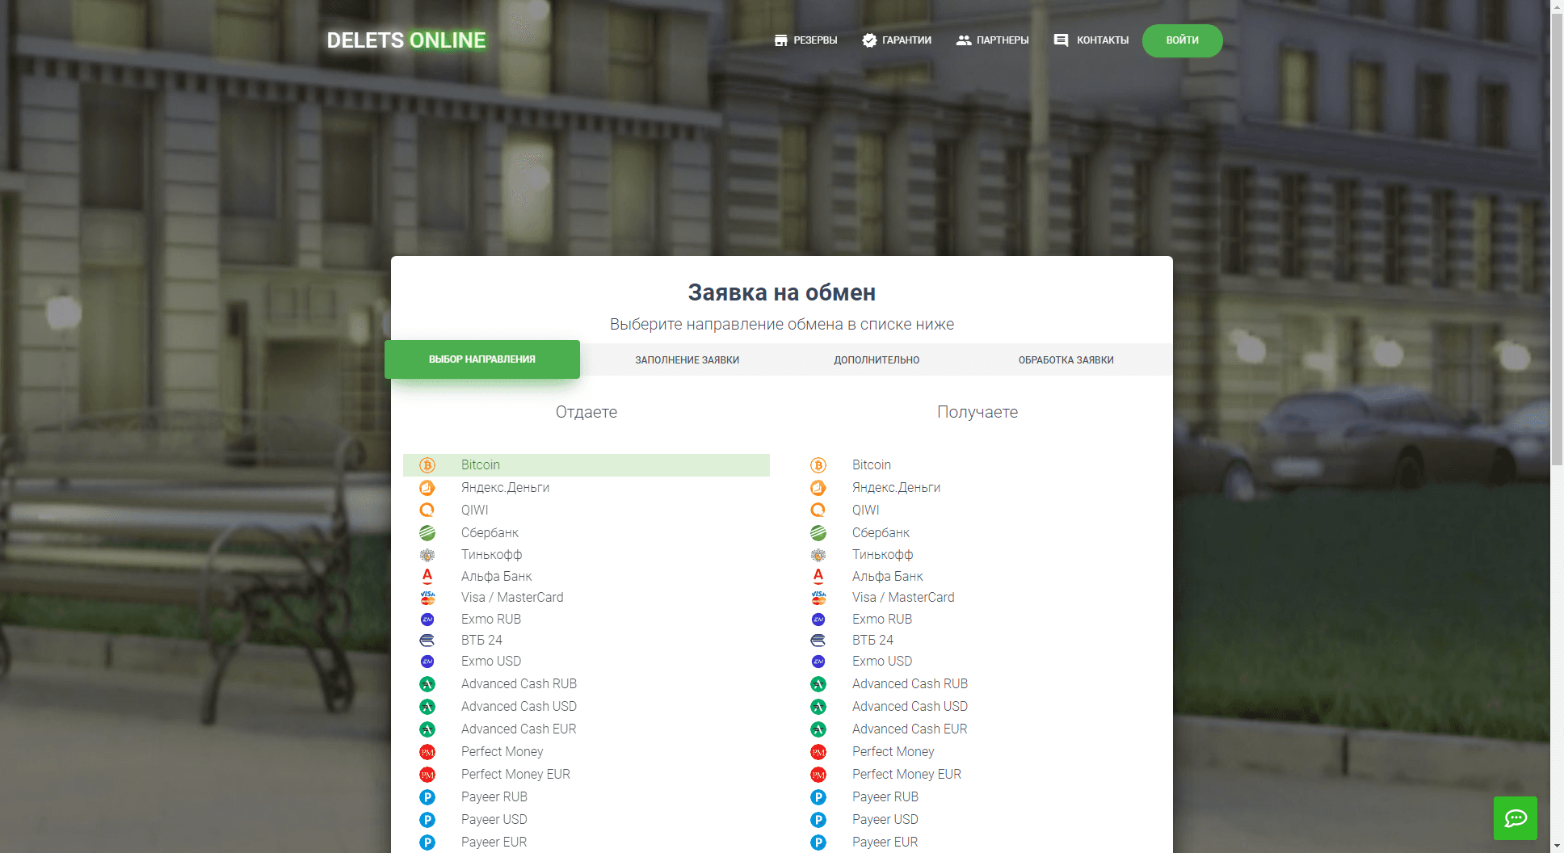Switch to the Заполнение заявки step
Viewport: 1564px width, 853px height.
(687, 359)
